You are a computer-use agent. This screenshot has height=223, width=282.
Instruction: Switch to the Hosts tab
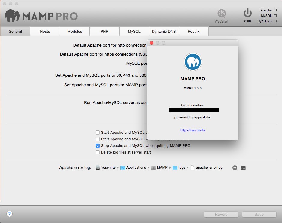[45, 31]
